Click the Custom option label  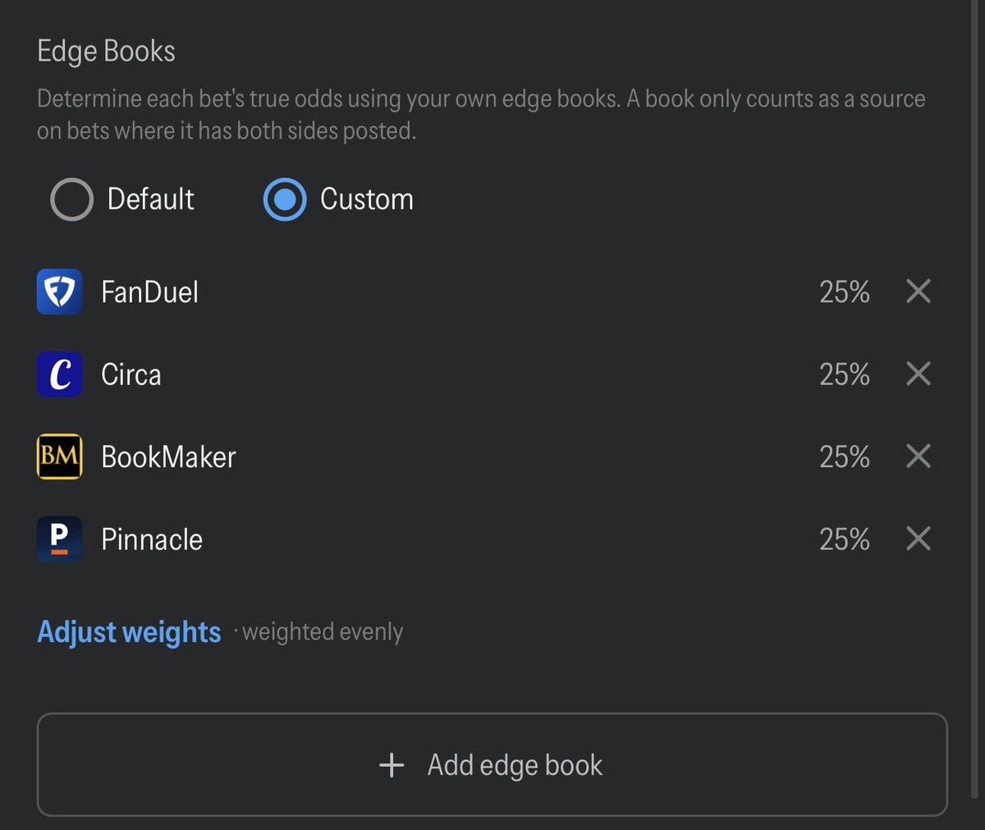click(x=367, y=199)
